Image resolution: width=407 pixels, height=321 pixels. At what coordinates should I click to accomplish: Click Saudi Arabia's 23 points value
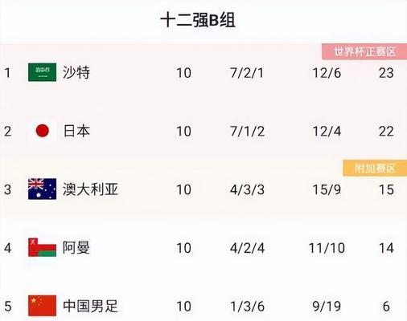tap(386, 73)
